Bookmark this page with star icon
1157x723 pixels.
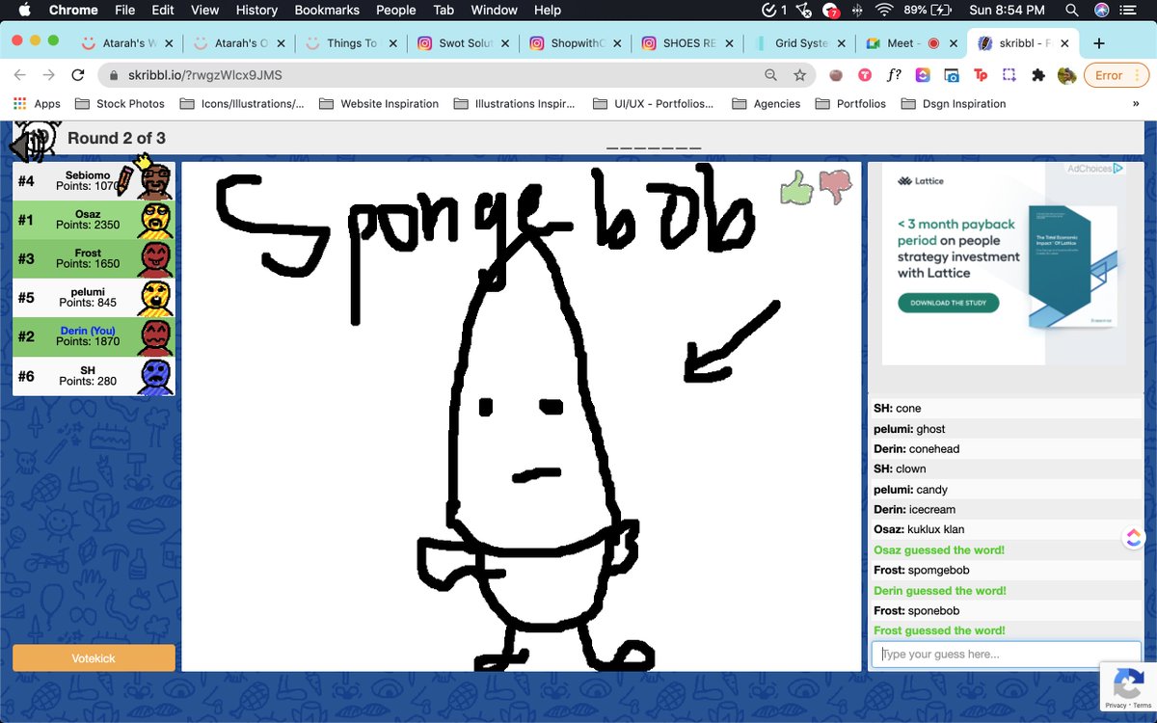(x=799, y=75)
